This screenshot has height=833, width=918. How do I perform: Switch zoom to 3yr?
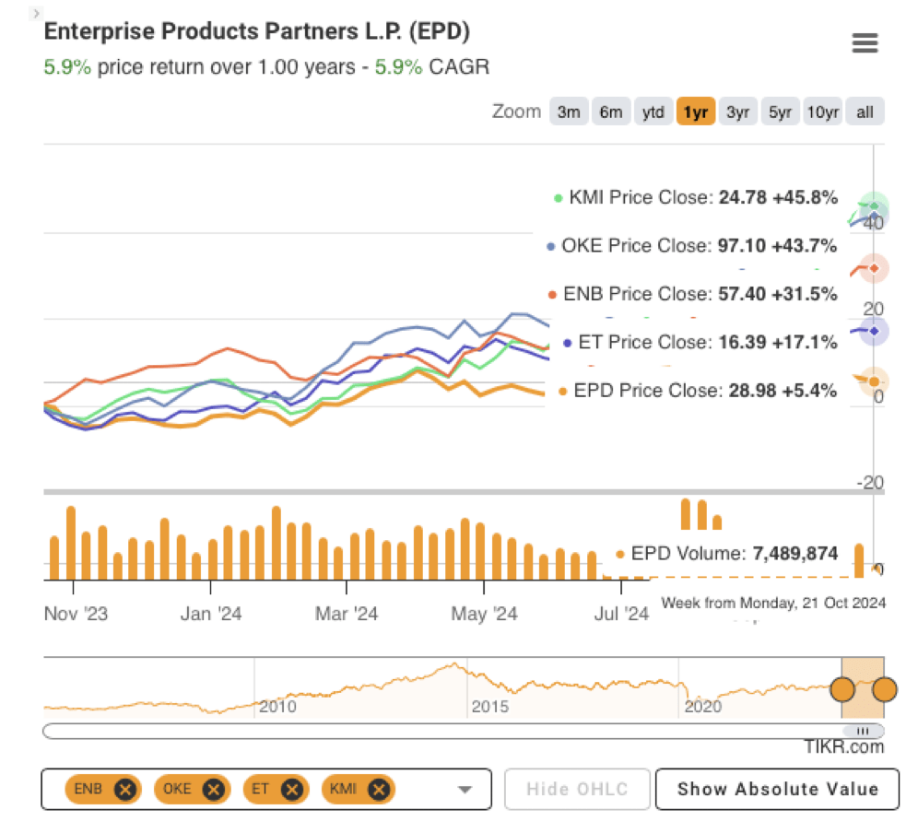coord(737,111)
